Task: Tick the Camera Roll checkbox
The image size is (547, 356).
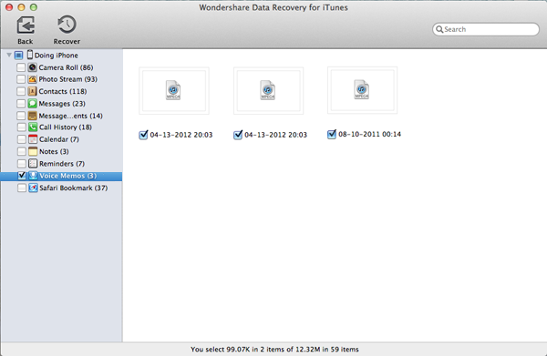Action: tap(21, 67)
